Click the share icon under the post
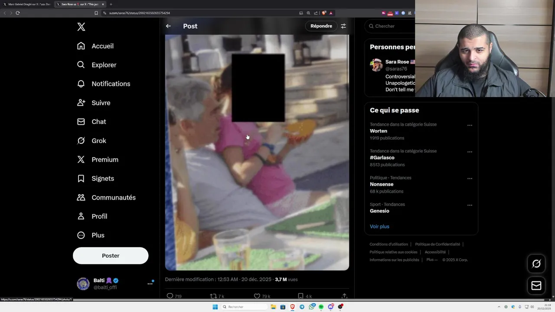This screenshot has width=555, height=312. (344, 296)
